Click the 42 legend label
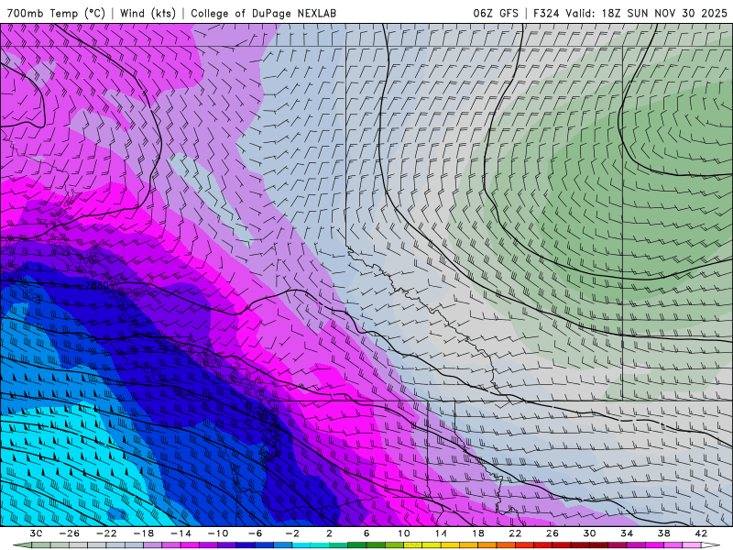 click(701, 533)
